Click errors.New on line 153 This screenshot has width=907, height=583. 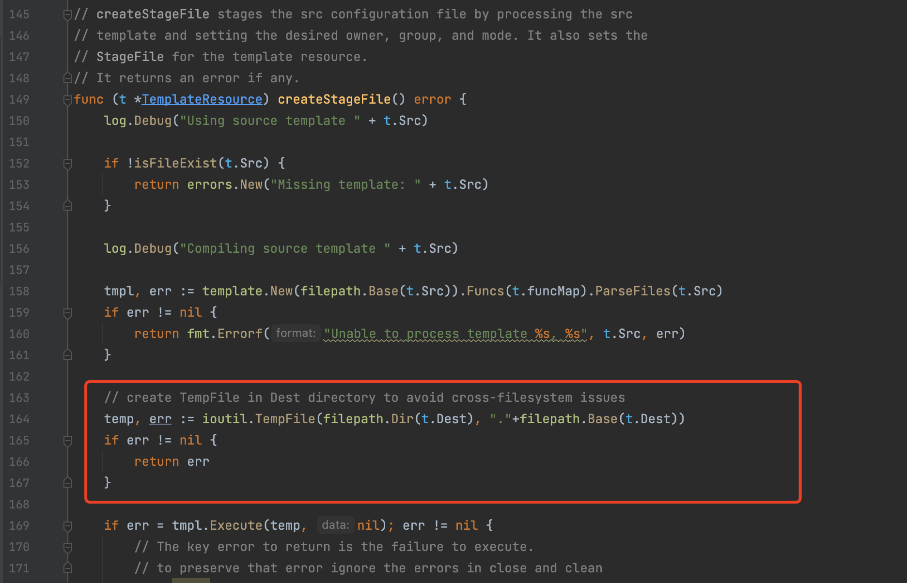click(225, 184)
